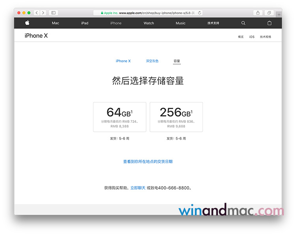
Task: Click the Apple logo in navigation bar
Action: [27, 23]
